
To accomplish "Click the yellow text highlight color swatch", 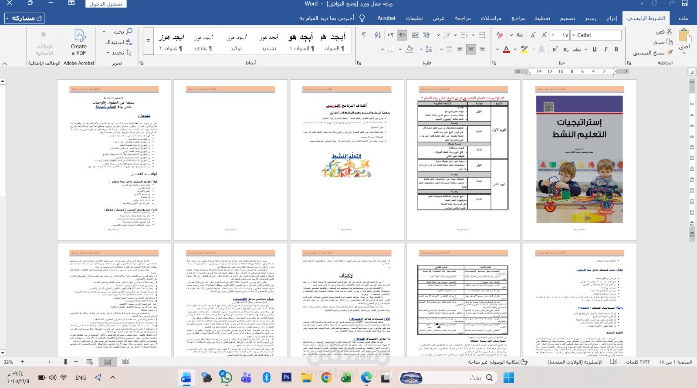I will 524,49.
